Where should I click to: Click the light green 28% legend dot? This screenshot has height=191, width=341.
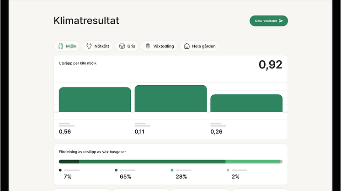(x=172, y=170)
